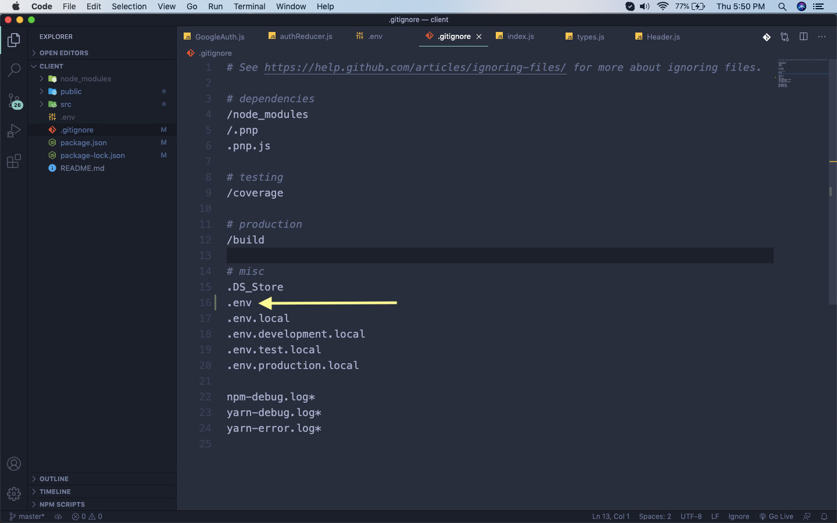Open the More Actions ellipsis in editor
The image size is (837, 523).
[x=822, y=37]
